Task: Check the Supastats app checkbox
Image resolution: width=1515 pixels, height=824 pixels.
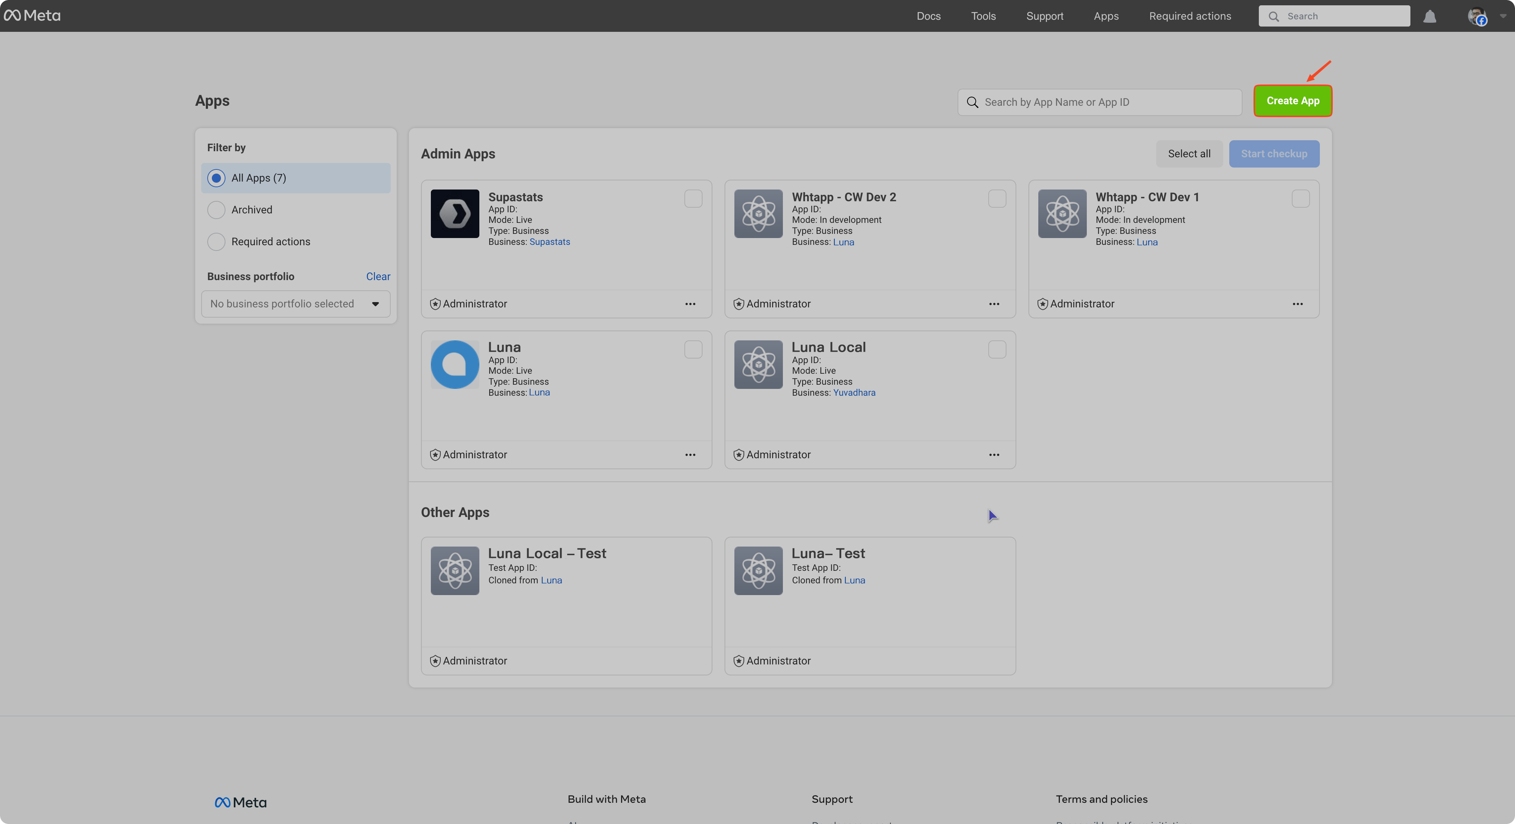Action: (693, 199)
